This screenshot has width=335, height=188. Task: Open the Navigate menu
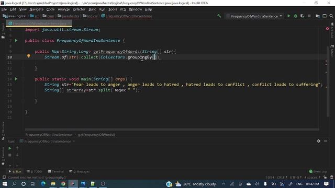coord(37,9)
